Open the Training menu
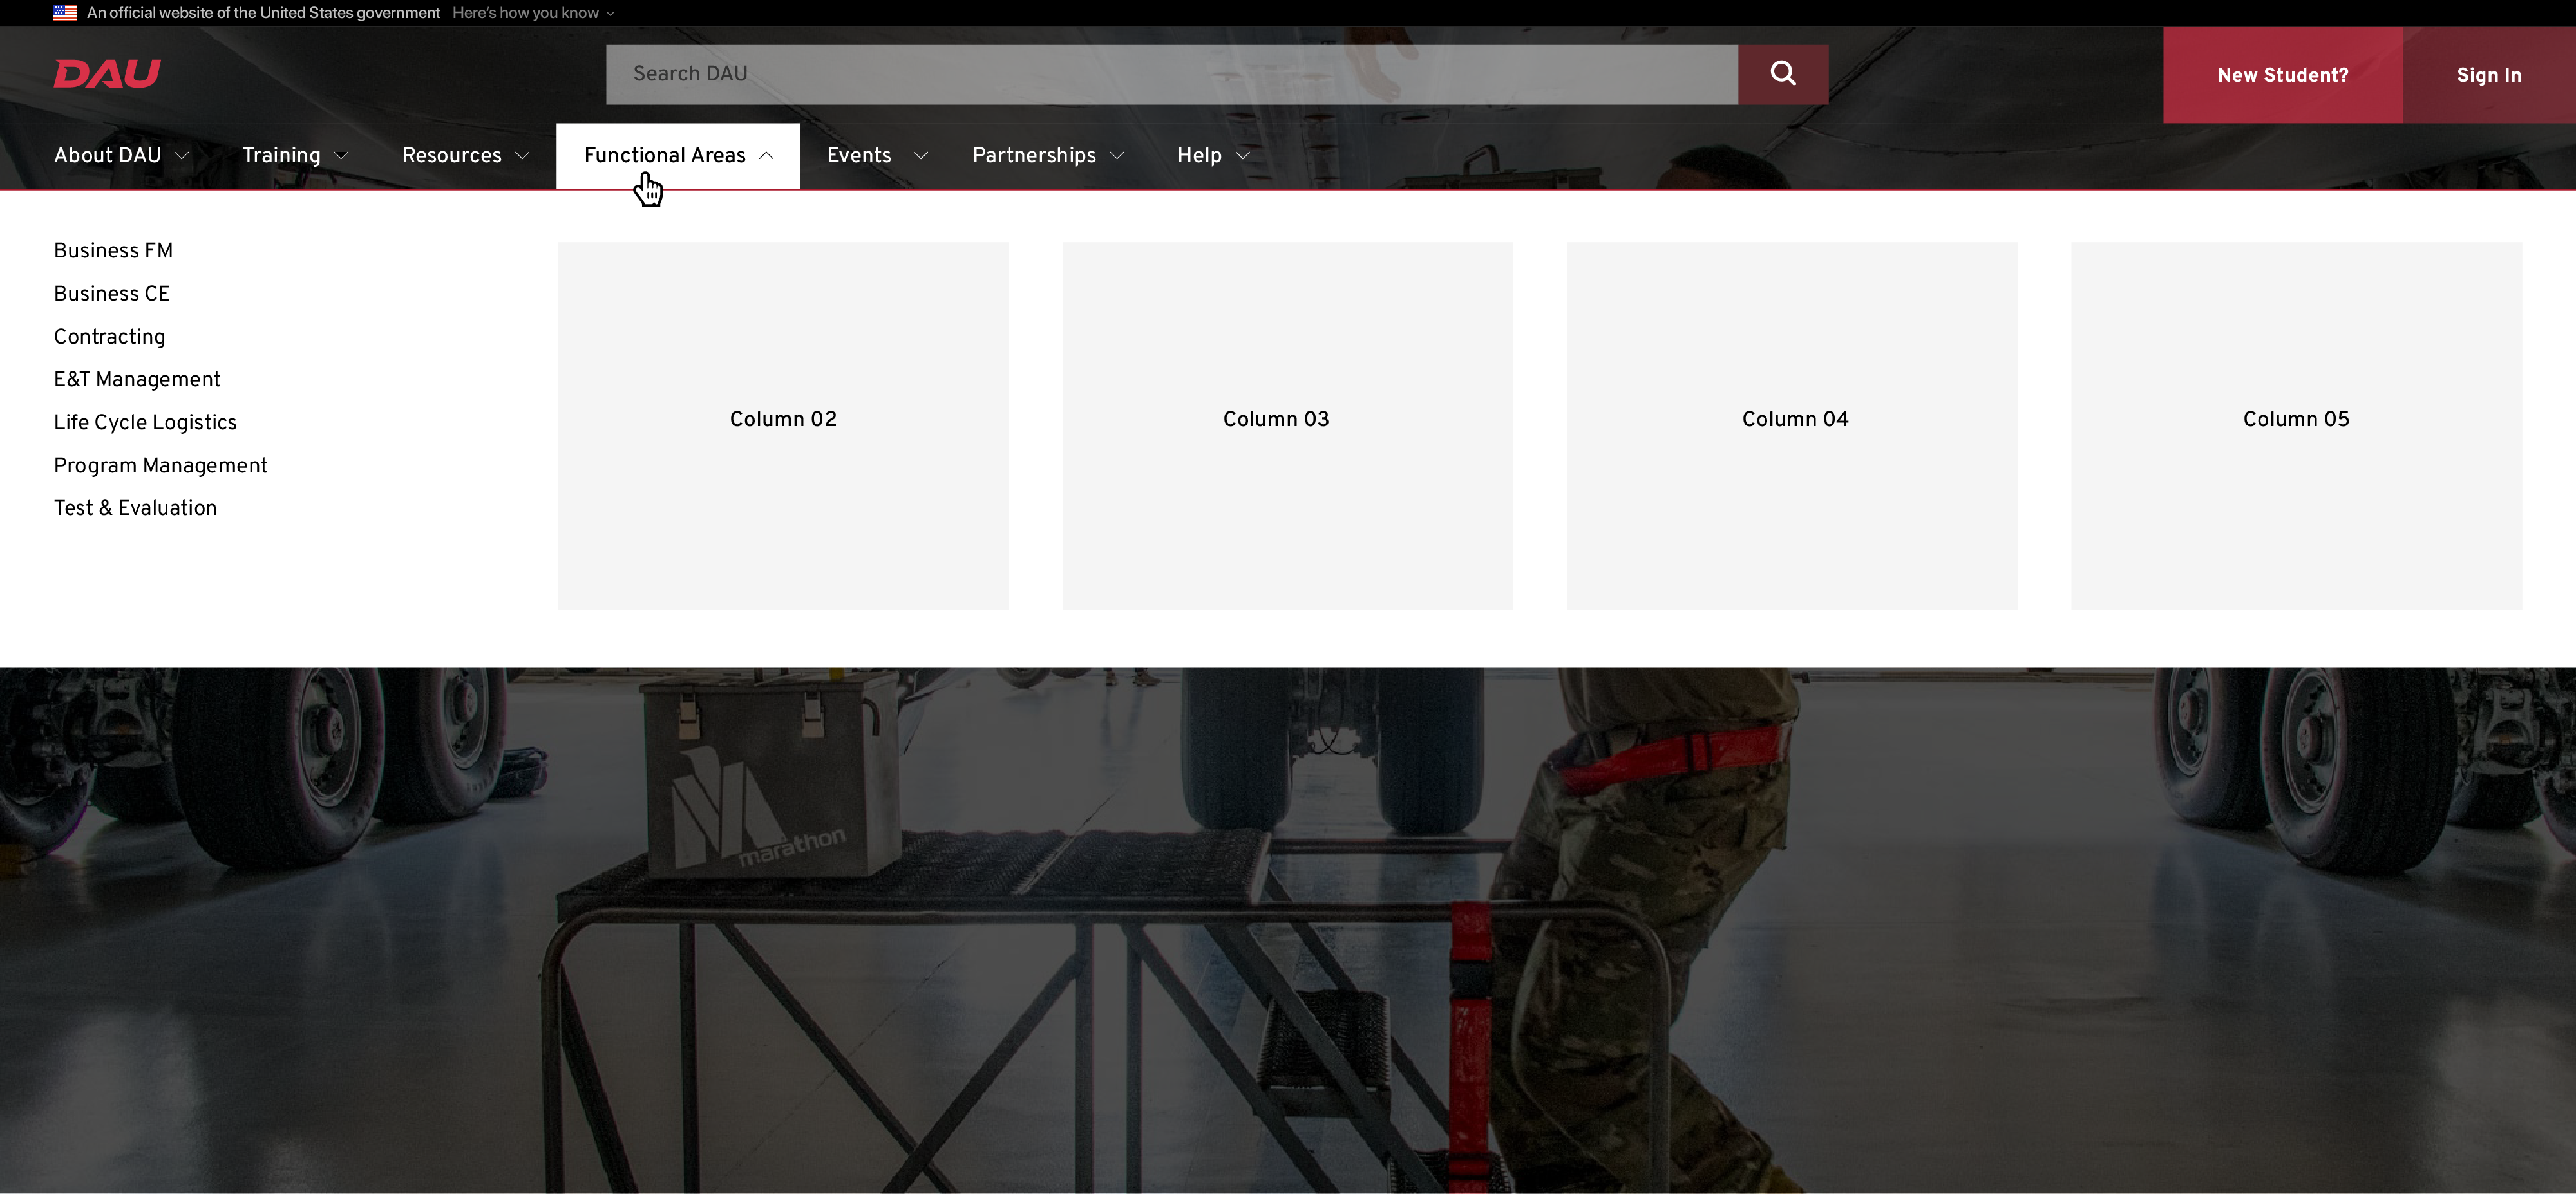2576x1194 pixels. [295, 156]
